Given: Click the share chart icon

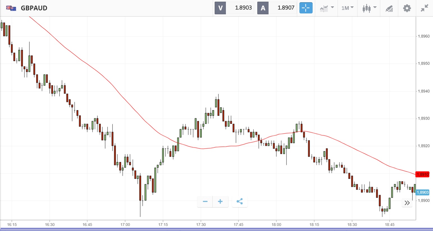Looking at the screenshot, I should [240, 201].
